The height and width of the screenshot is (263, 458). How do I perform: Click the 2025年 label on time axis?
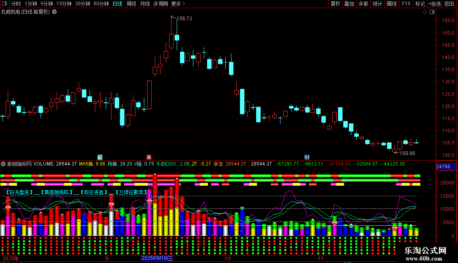coord(11,259)
